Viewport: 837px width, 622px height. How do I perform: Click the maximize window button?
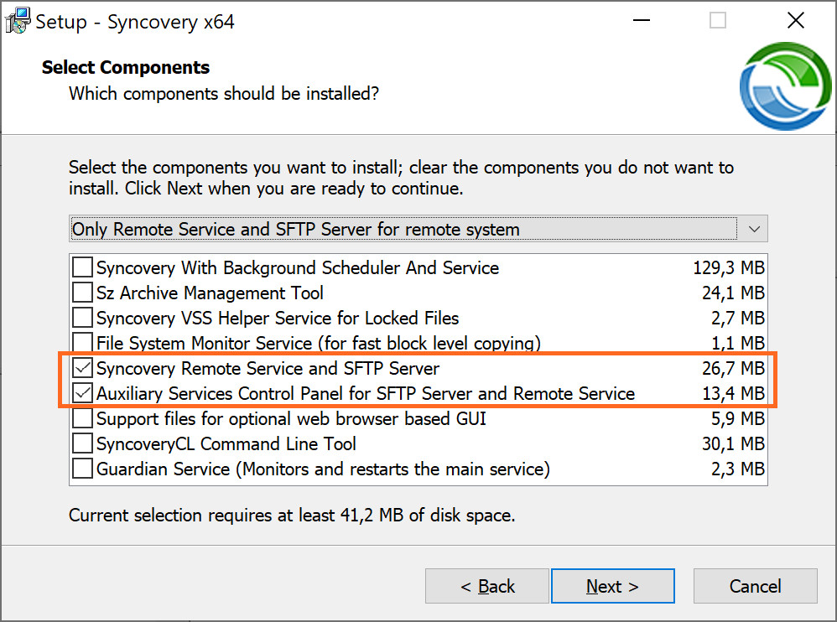pos(718,21)
